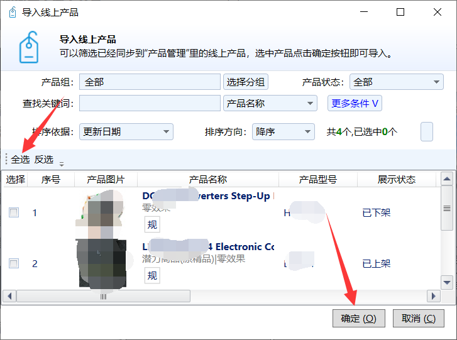Click the scroll-up arrow of the product list
The width and height of the screenshot is (457, 340).
click(x=447, y=180)
